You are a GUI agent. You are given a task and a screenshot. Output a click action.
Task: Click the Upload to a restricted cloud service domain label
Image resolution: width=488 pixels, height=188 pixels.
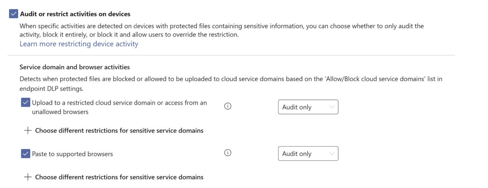coord(119,107)
